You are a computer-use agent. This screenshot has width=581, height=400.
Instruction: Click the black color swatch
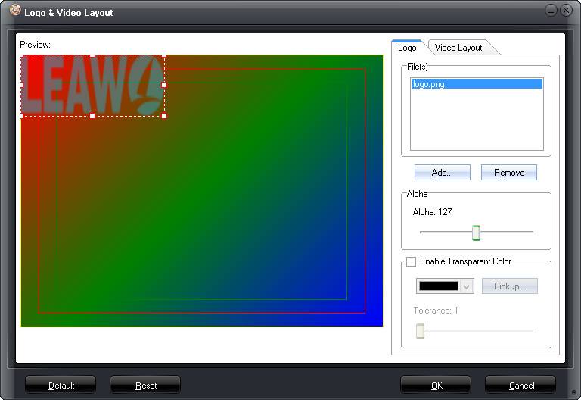pyautogui.click(x=439, y=286)
